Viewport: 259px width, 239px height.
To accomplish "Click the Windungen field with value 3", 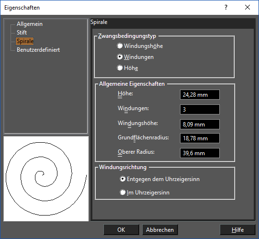I will click(200, 109).
